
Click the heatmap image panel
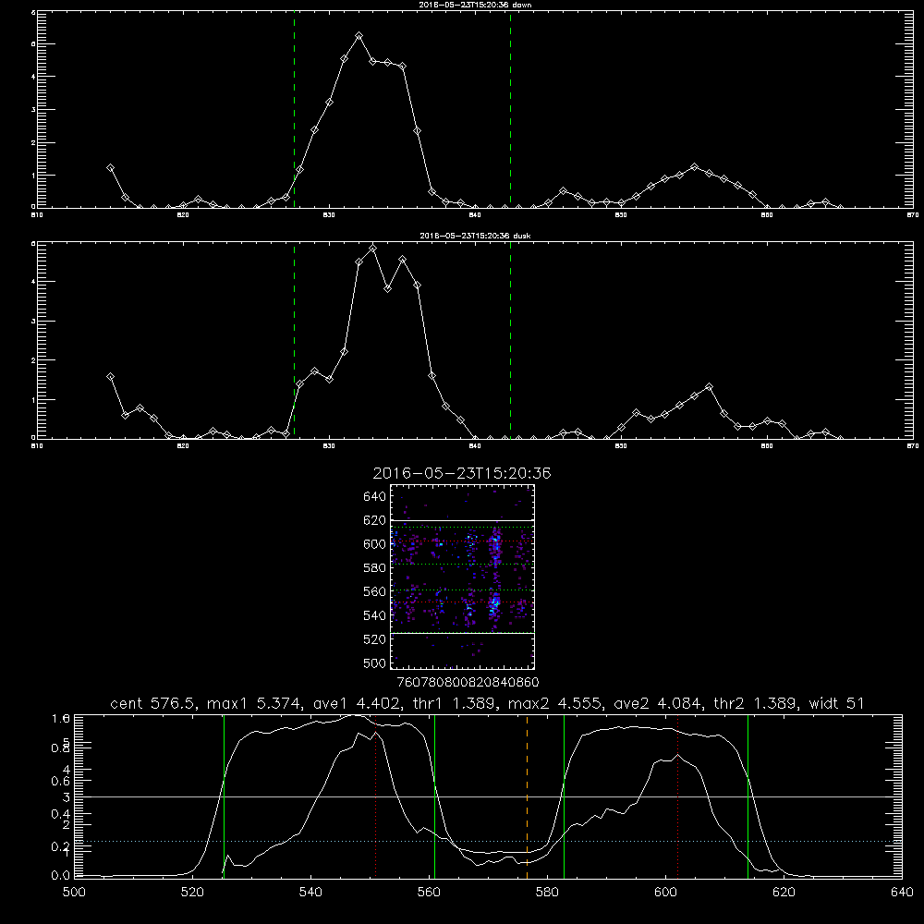pyautogui.click(x=462, y=577)
